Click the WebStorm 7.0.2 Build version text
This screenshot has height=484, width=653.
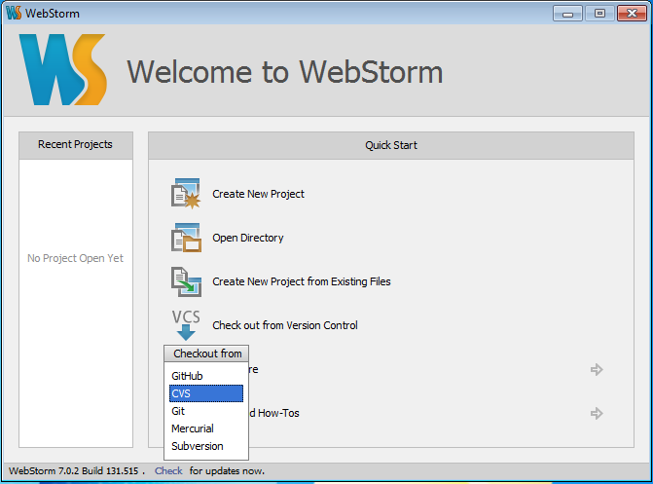74,471
